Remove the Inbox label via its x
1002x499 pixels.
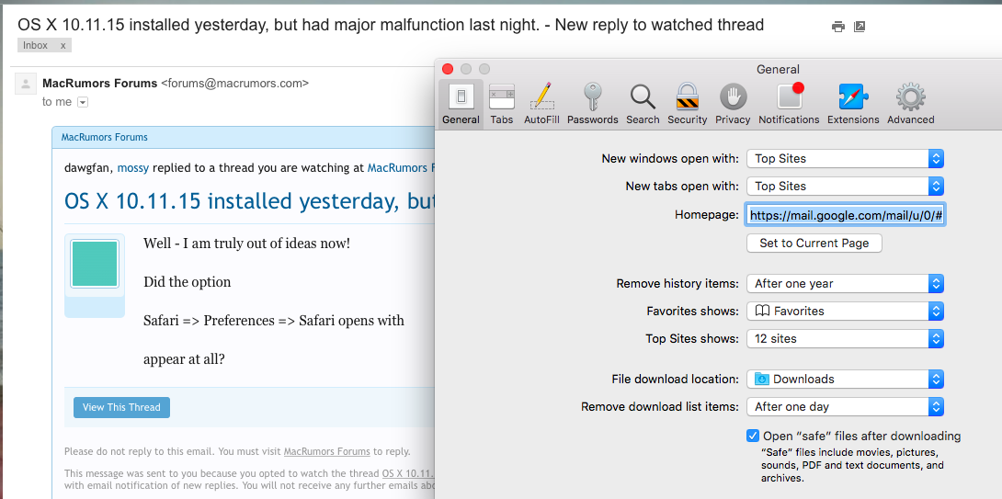click(63, 45)
